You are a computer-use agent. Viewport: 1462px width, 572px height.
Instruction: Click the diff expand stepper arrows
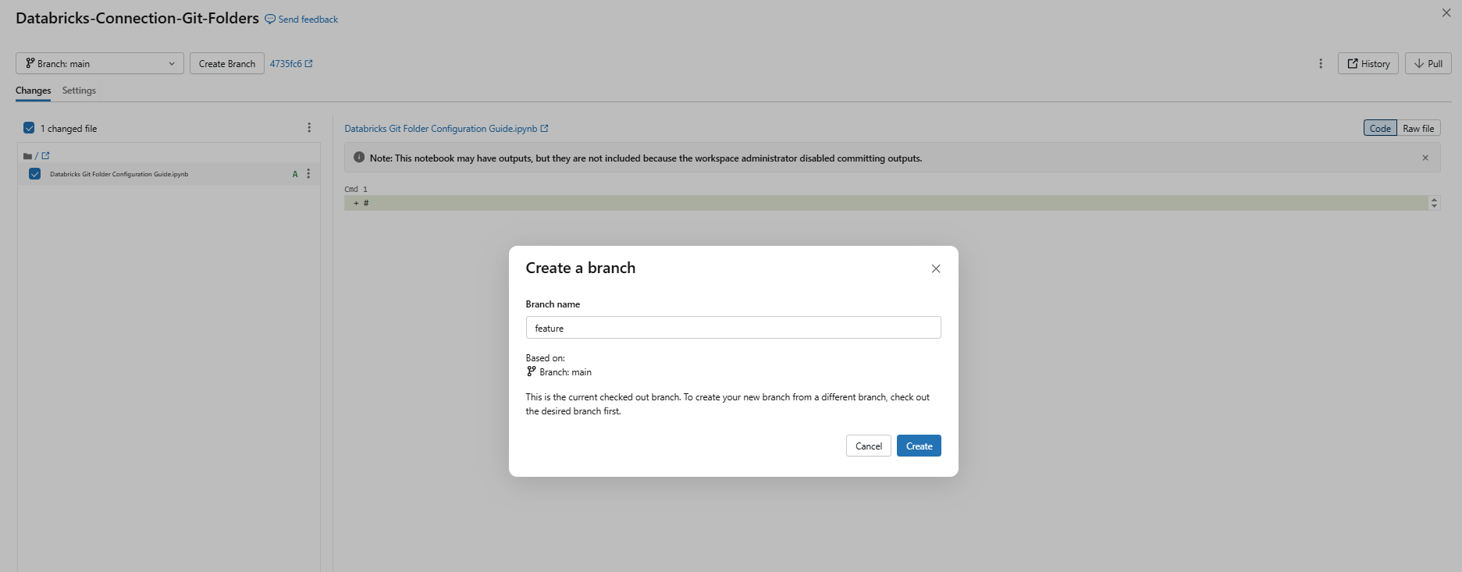coord(1434,203)
